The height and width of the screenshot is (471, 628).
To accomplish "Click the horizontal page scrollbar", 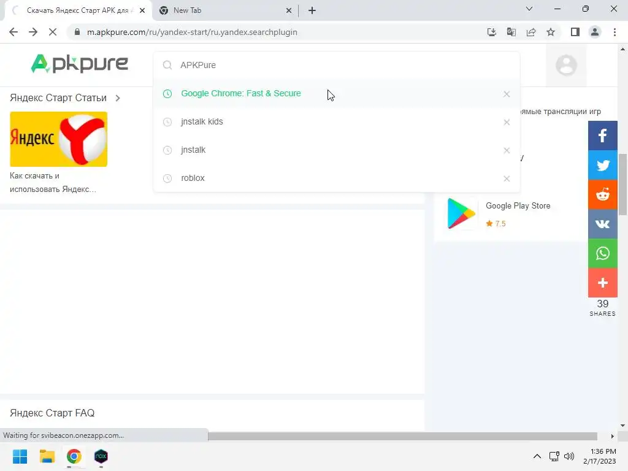I will [402, 436].
